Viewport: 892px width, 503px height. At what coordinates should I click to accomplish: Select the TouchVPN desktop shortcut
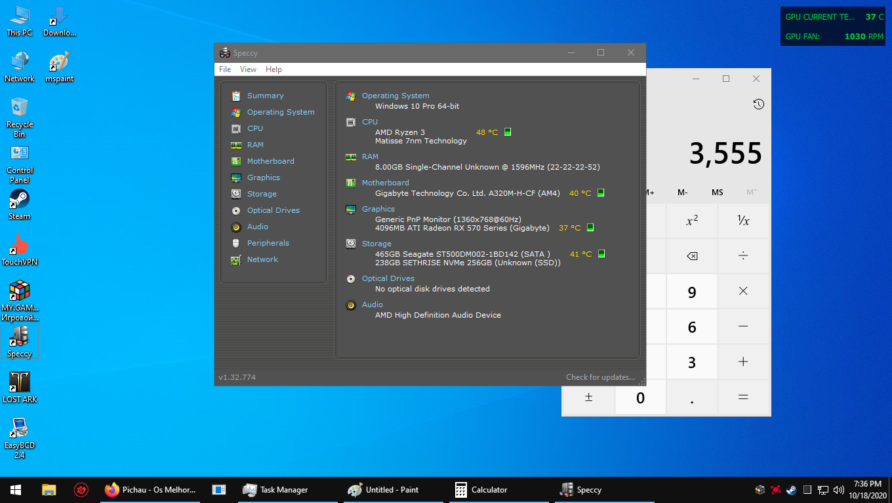point(20,250)
